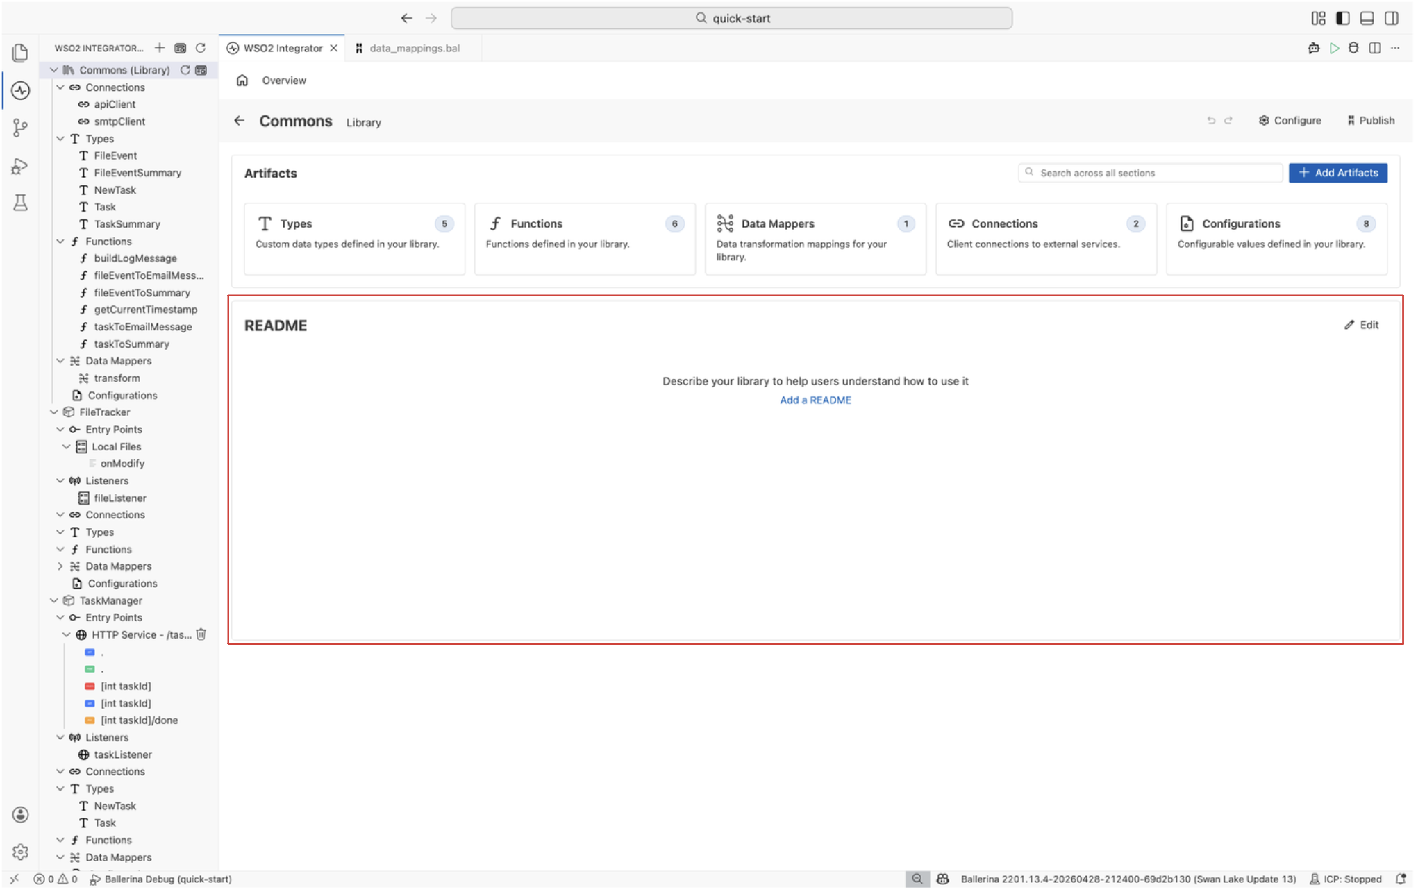Image resolution: width=1418 pixels, height=894 pixels.
Task: Refresh the WSO2 Integrator panel tree
Action: (x=201, y=48)
